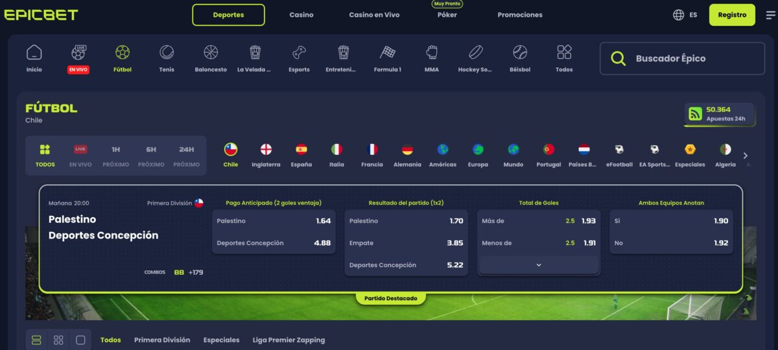Open the La Velada category icon
Image resolution: width=778 pixels, height=350 pixels.
255,58
